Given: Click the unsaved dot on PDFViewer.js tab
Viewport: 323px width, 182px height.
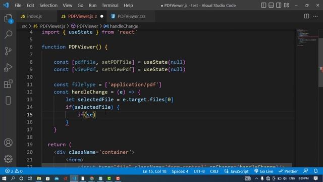Looking at the screenshot, I should pos(102,16).
